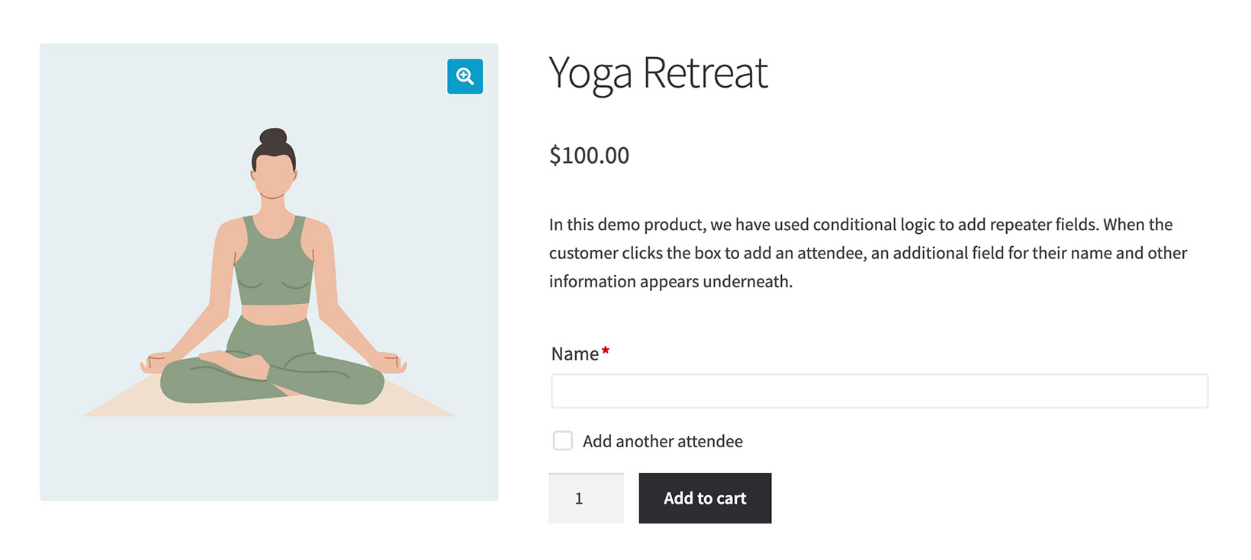Enable the Add another attendee checkbox
Viewport: 1251px width, 560px height.
click(x=563, y=441)
